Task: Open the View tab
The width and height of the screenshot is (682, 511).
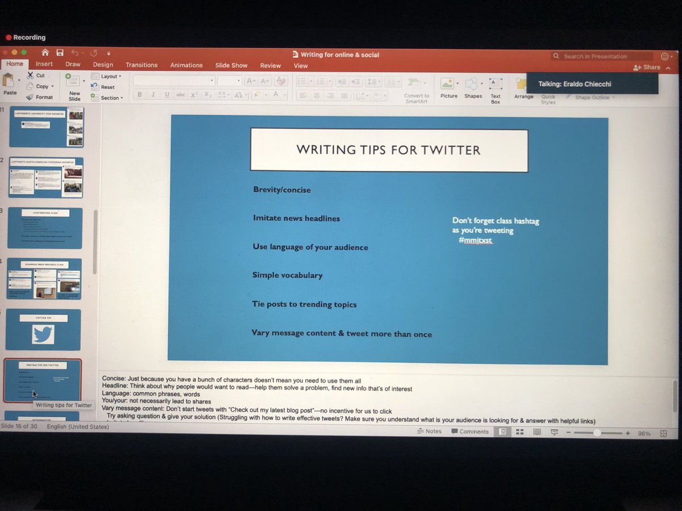Action: pos(301,66)
